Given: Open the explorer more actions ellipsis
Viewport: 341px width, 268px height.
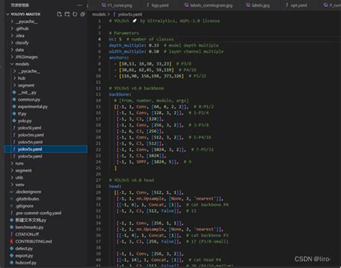Looking at the screenshot, I should [x=80, y=5].
